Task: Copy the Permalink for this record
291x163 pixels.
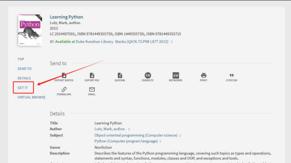Action: [64, 89]
